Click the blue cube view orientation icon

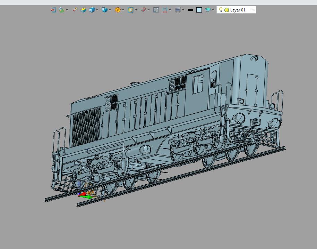[105, 10]
